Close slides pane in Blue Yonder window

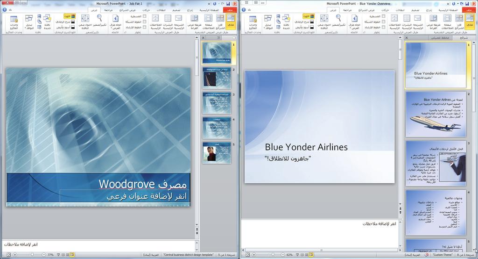[x=407, y=38]
